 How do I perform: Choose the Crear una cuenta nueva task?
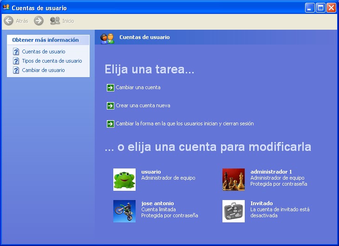pos(143,105)
